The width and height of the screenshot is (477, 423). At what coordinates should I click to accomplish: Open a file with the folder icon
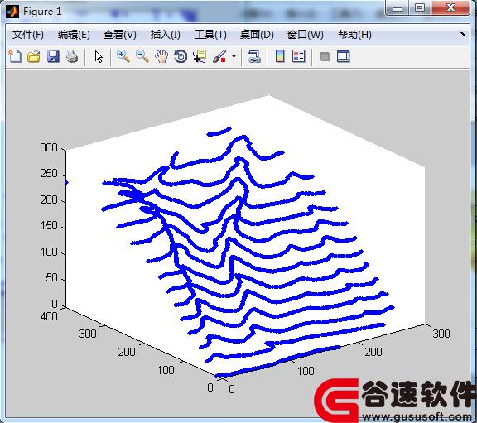click(x=34, y=56)
